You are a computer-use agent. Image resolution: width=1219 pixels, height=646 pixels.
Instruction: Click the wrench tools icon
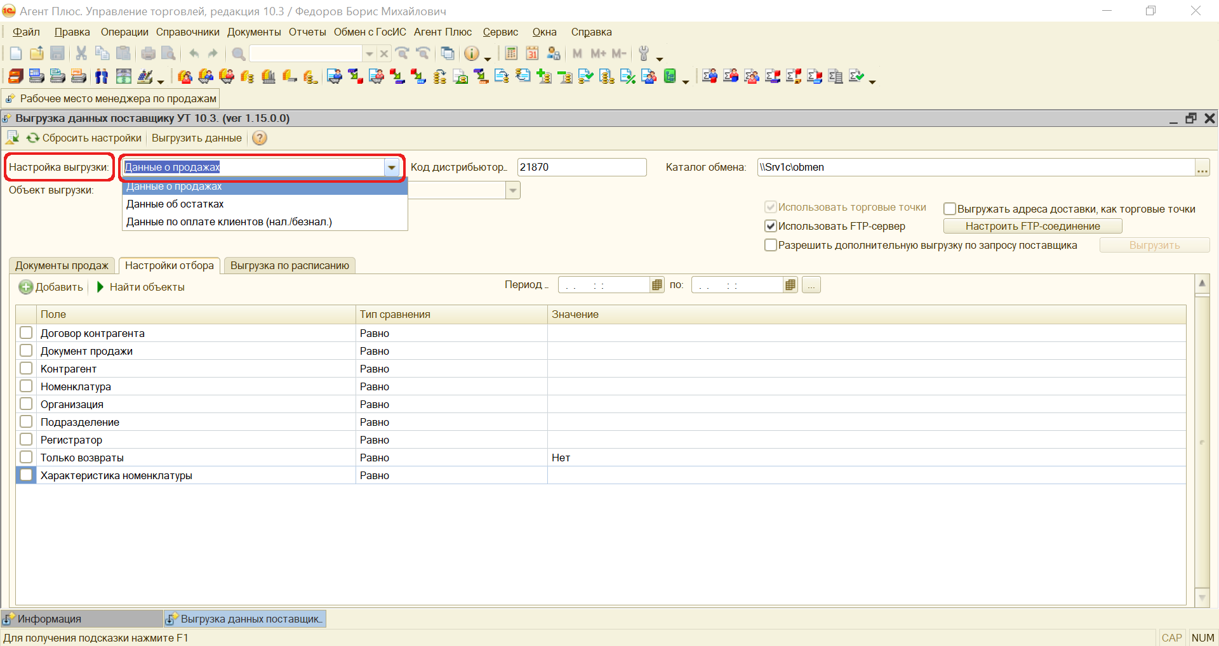[x=644, y=54]
